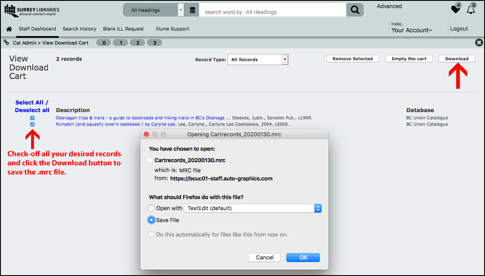
Task: Click the link icon beside Cat Admin
Action: [x=6, y=42]
